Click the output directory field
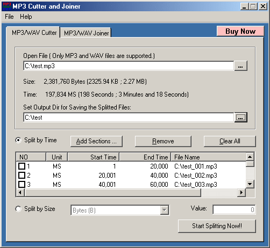Viewport: 270px width, 248px height. coord(129,118)
